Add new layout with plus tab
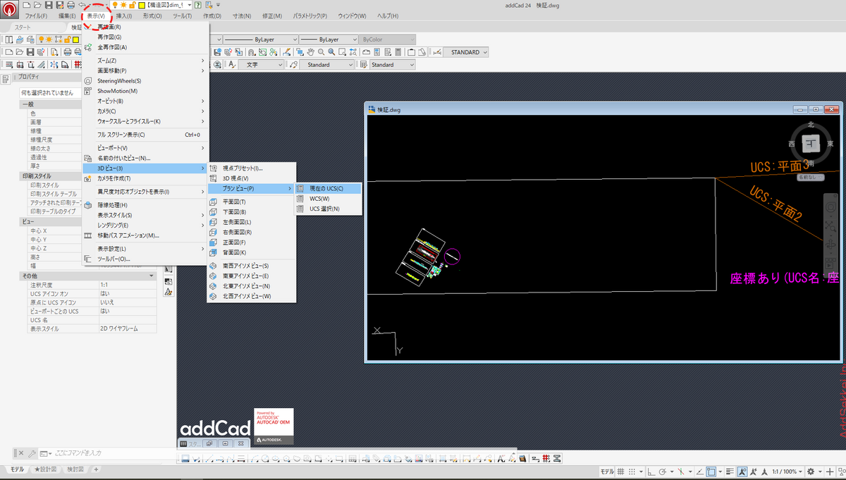Screen dimensions: 846x480 [x=96, y=469]
